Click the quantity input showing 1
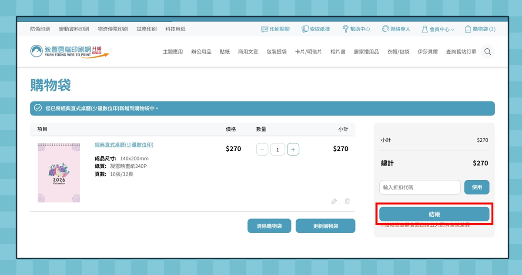This screenshot has width=522, height=275. click(278, 150)
